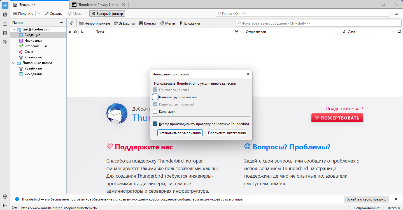Screen dimensions: 403x210
Task: Check Клиента групп новостей checkbox
Action: click(155, 97)
